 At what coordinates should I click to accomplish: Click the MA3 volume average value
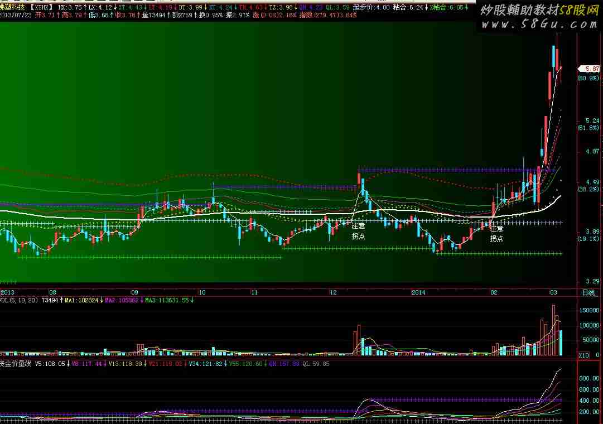167,300
